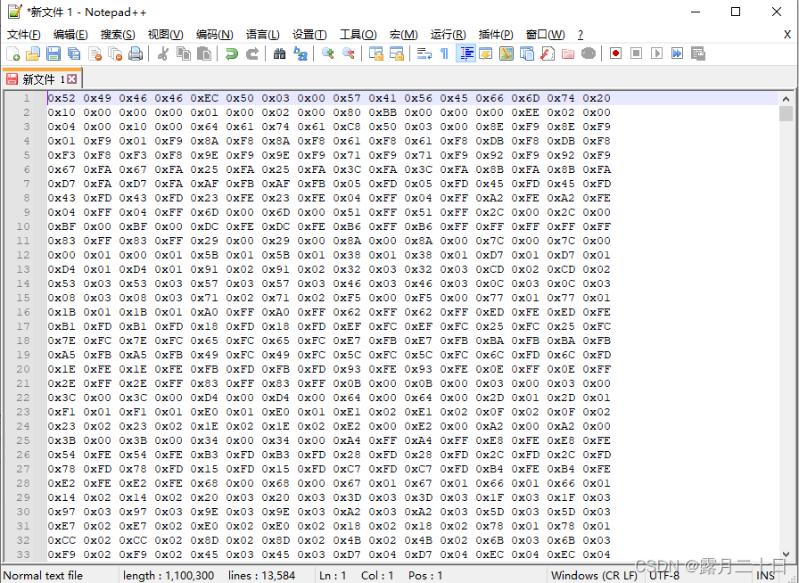Click the vertical scrollbar up arrow
Viewport: 799px width, 583px height.
pos(786,99)
